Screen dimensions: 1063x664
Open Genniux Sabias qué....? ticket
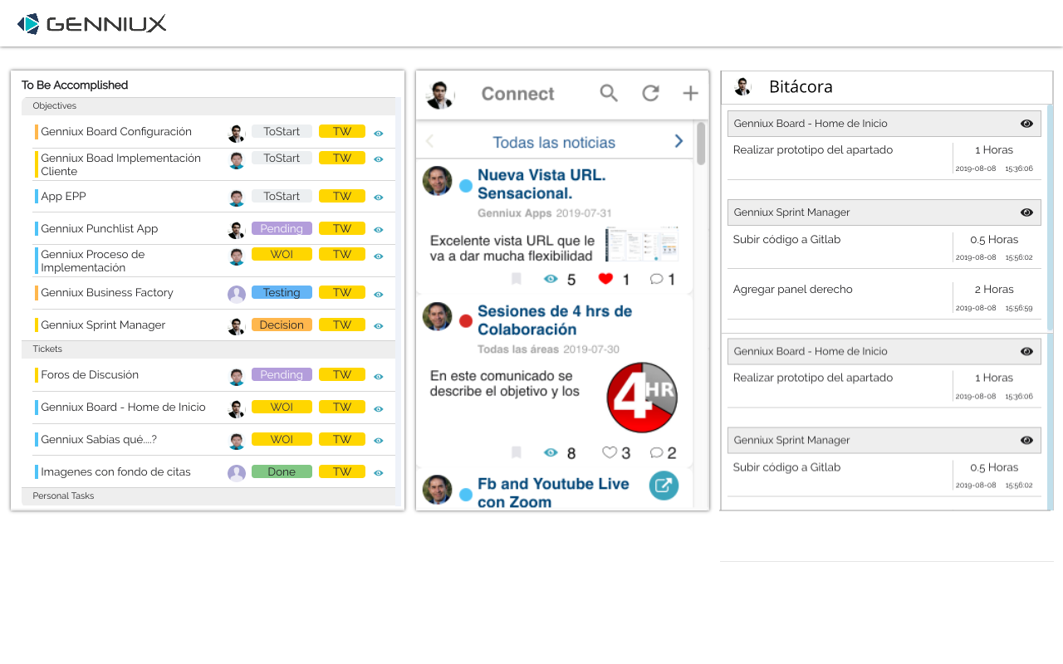coord(99,439)
